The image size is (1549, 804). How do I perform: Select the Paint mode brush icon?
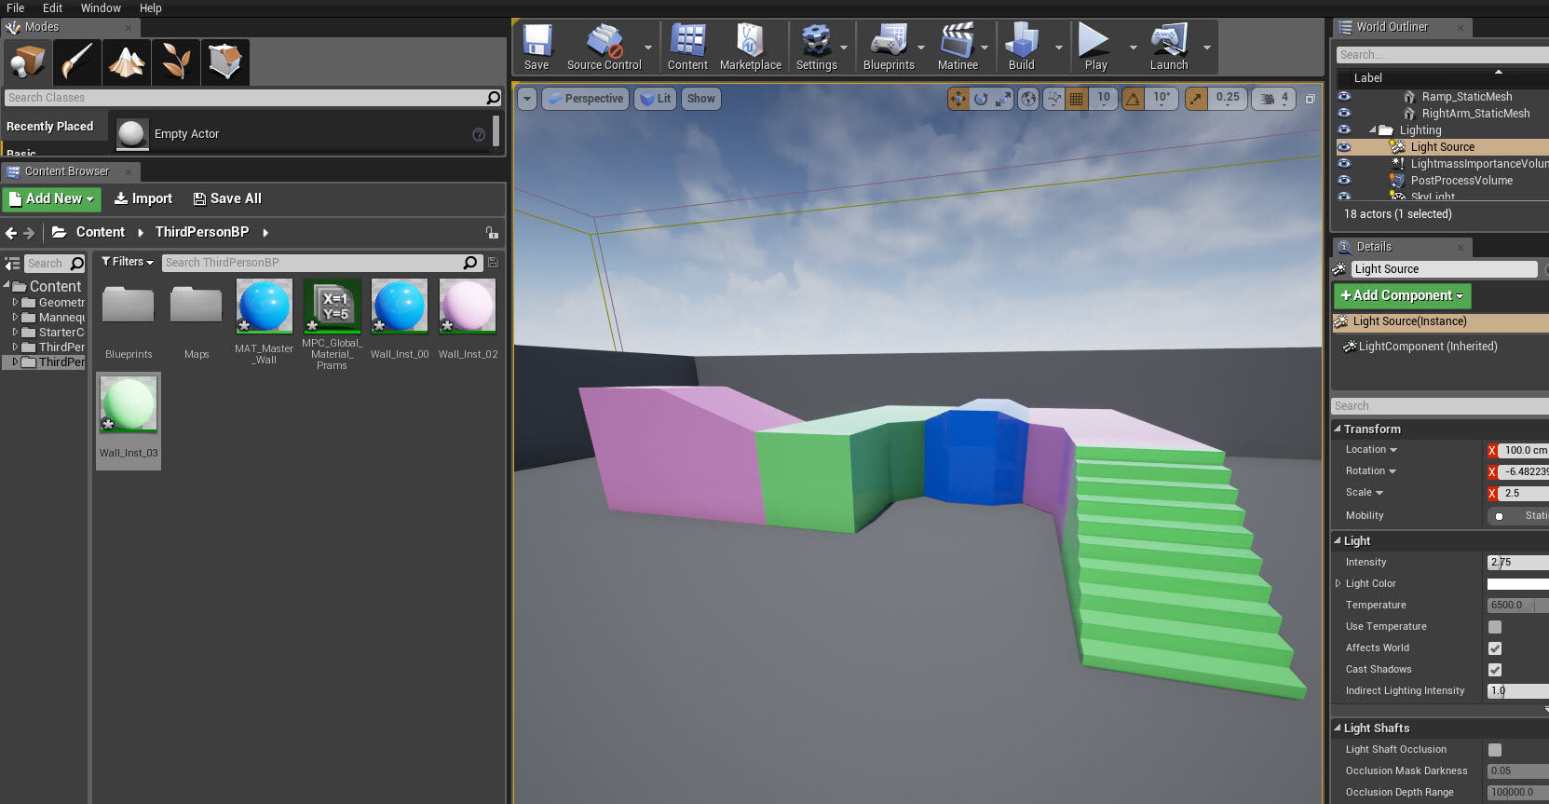76,62
